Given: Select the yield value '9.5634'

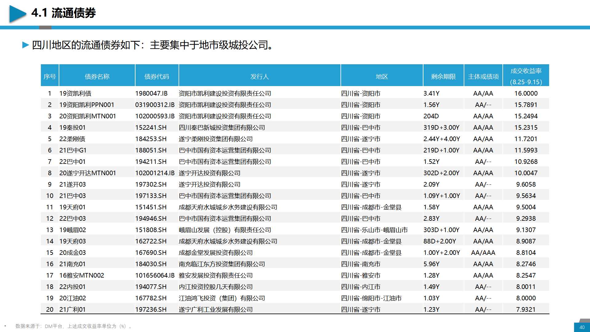Looking at the screenshot, I should pyautogui.click(x=526, y=196).
